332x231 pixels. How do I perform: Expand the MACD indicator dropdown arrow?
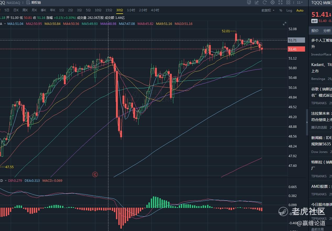pyautogui.click(x=5, y=181)
